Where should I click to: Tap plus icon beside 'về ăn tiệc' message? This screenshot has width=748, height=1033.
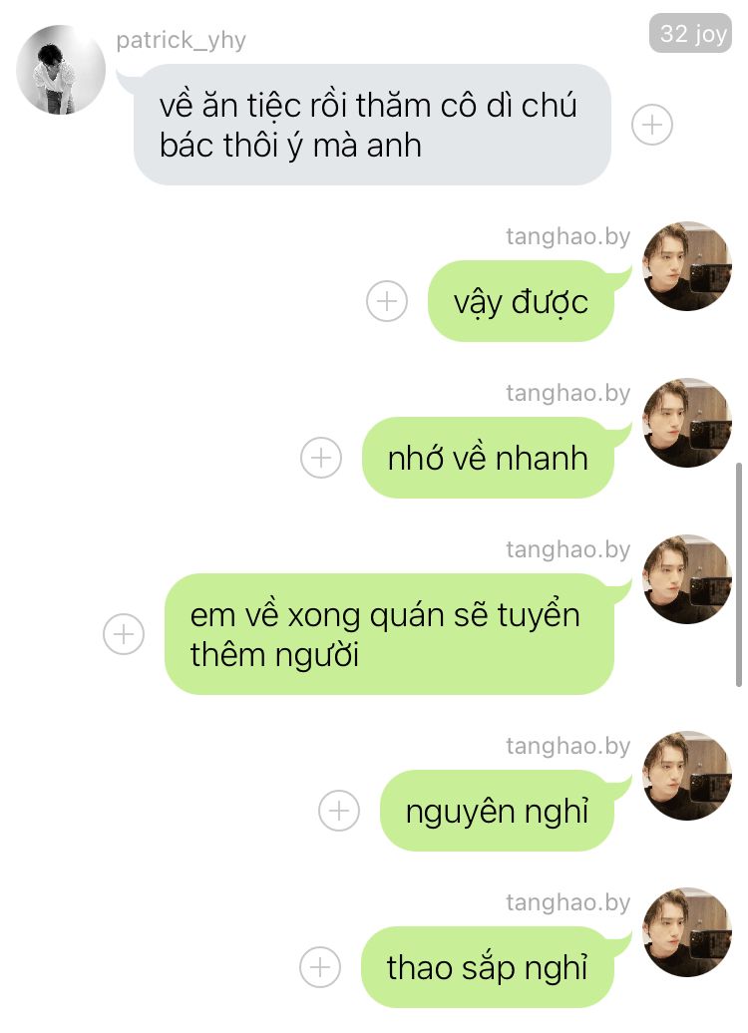coord(652,125)
